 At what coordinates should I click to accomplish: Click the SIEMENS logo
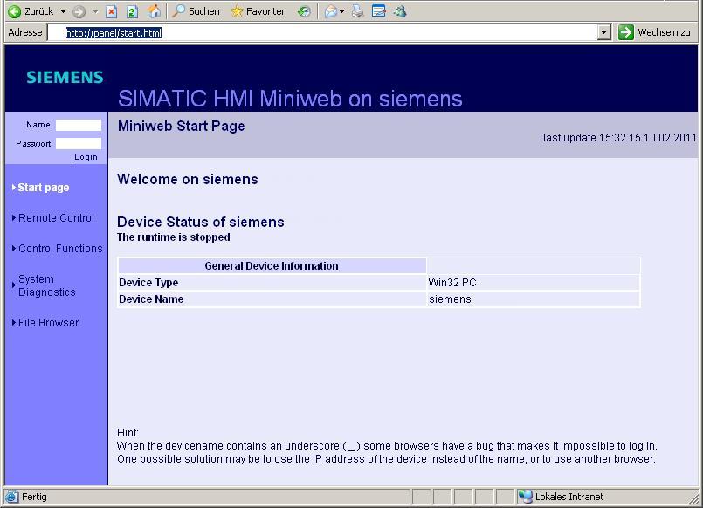(x=65, y=77)
